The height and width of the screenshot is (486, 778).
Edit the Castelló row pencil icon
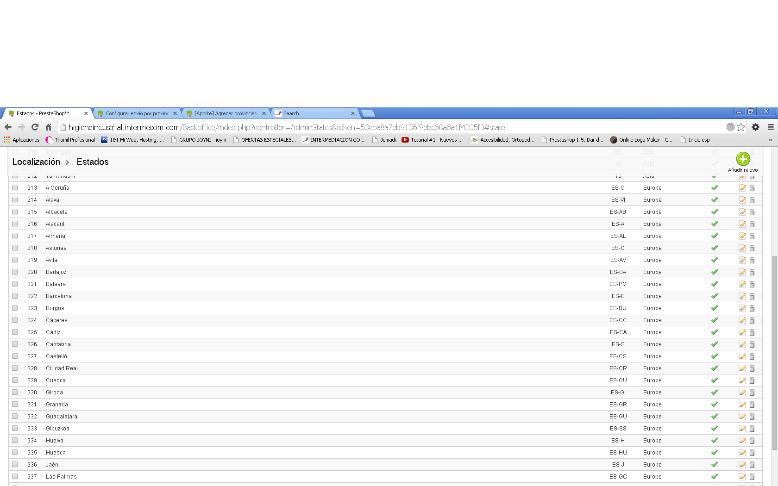point(742,356)
